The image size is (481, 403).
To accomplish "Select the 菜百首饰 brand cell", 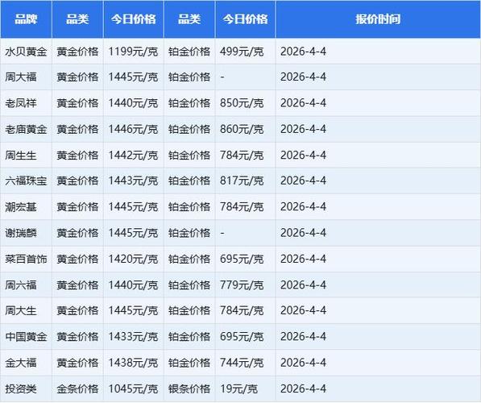I will coord(26,259).
